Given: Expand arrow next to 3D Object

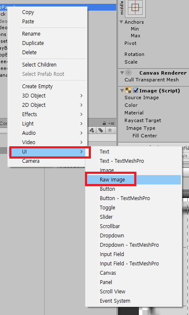Looking at the screenshot, I should pyautogui.click(x=81, y=96).
